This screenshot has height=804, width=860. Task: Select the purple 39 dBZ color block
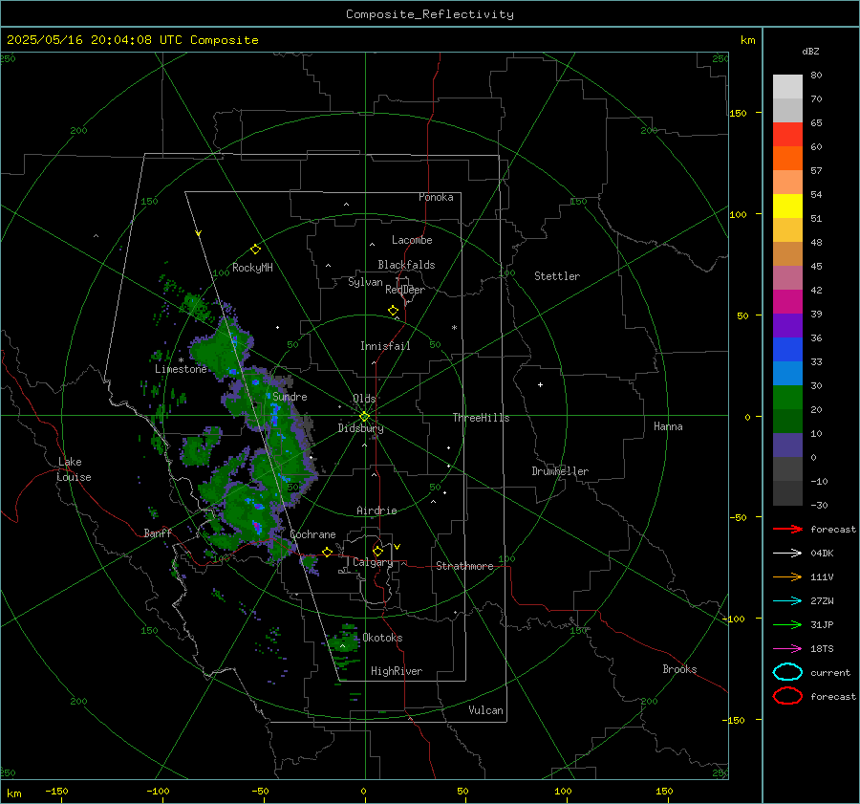tap(787, 325)
